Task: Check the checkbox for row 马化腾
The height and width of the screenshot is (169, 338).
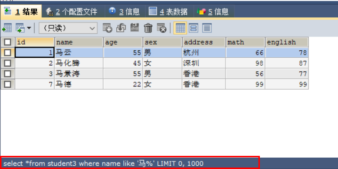Action: 8,63
